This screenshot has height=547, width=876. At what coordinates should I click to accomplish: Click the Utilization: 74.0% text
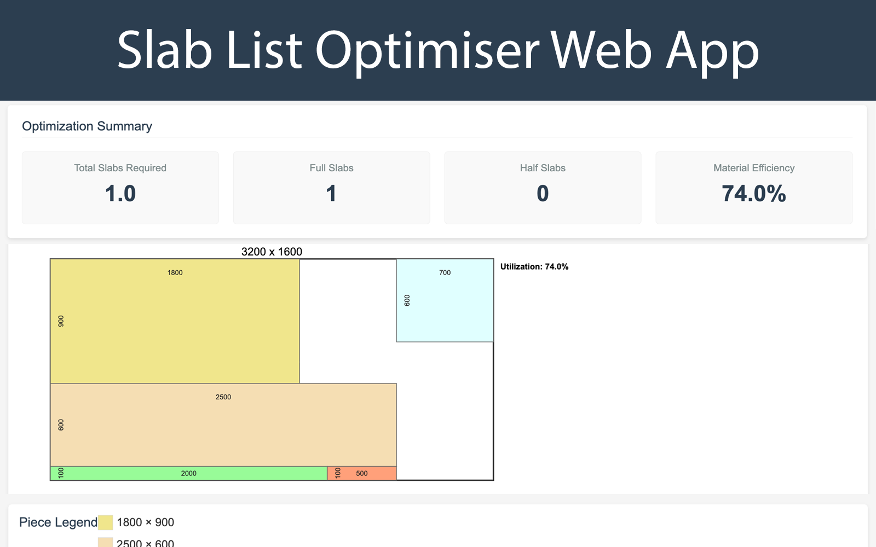click(534, 266)
